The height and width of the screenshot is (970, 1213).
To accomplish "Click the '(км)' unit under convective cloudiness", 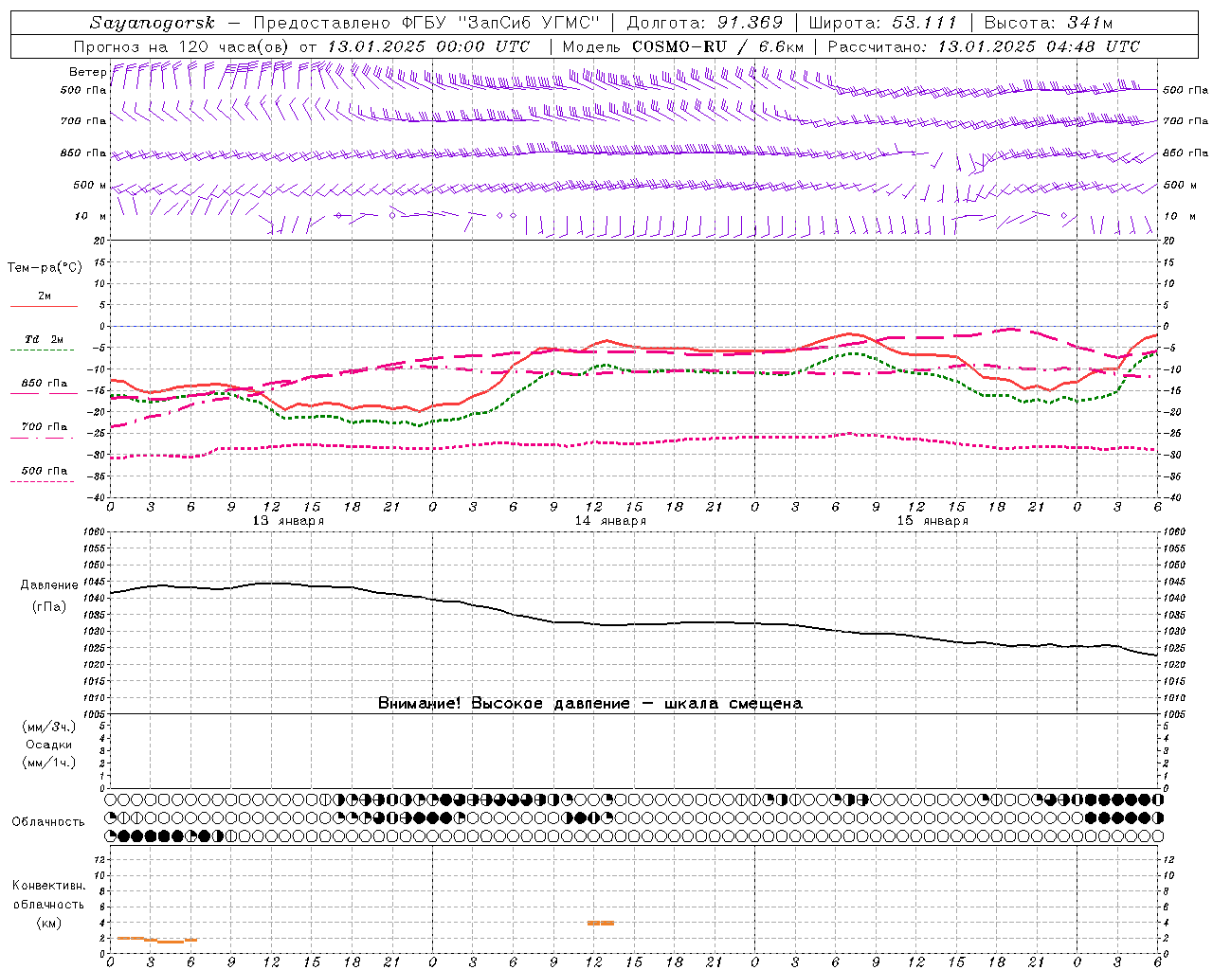I will 49,923.
